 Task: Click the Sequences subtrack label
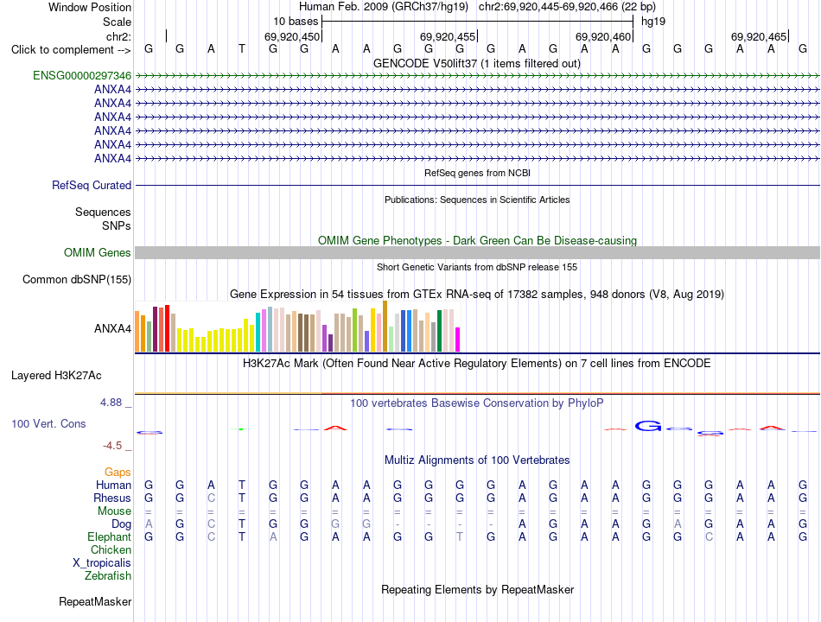point(103,212)
